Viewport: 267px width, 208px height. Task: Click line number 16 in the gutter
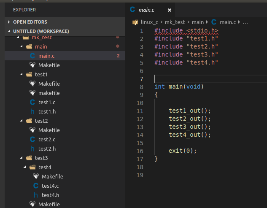click(140, 151)
